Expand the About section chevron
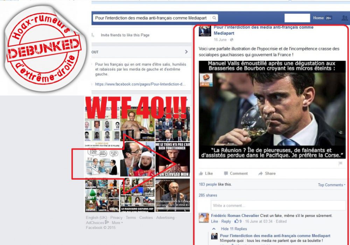The width and height of the screenshot is (350, 245). point(187,52)
